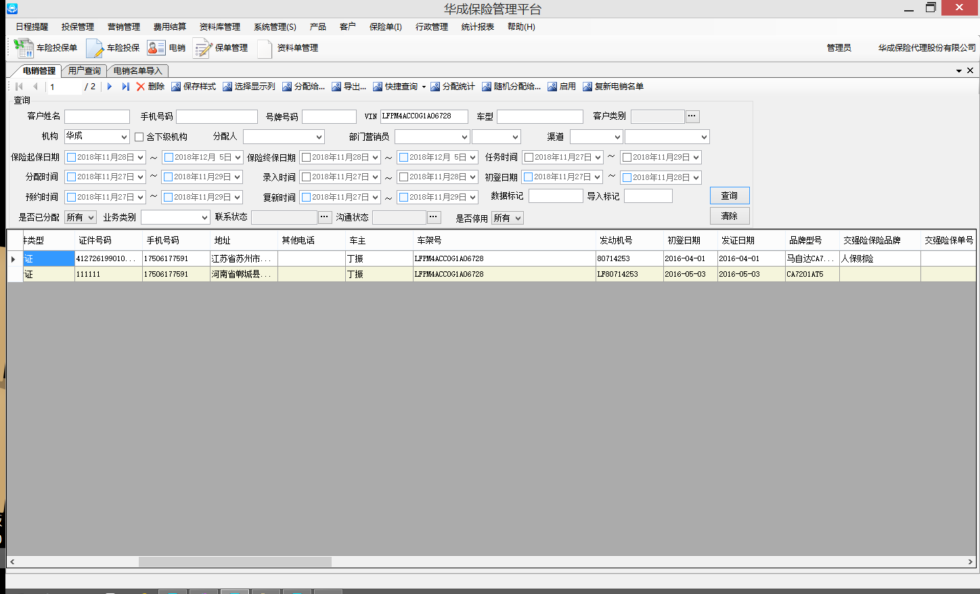This screenshot has width=980, height=594.
Task: Click the 电销 toolbar icon
Action: point(156,48)
